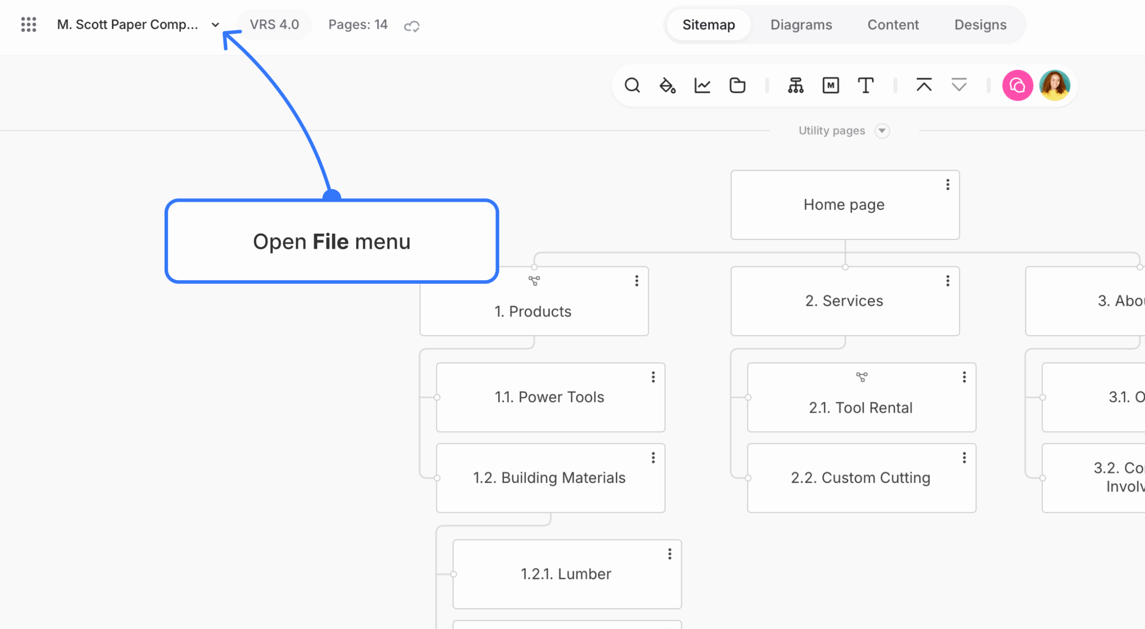Select the 1.2.1. Lumber card

pyautogui.click(x=567, y=574)
